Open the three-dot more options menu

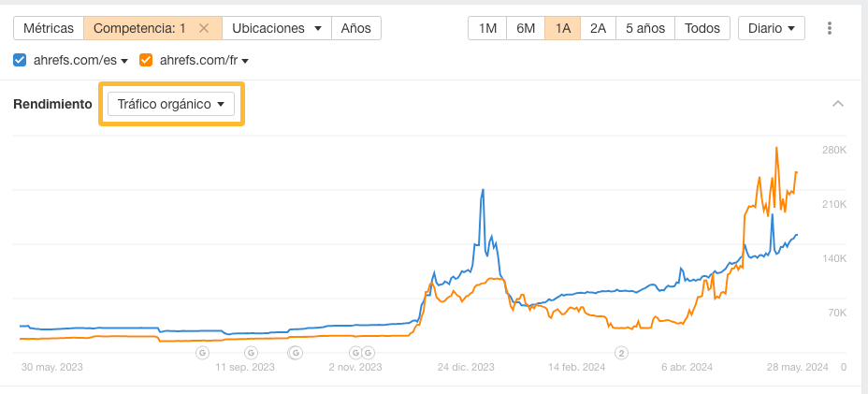[830, 28]
